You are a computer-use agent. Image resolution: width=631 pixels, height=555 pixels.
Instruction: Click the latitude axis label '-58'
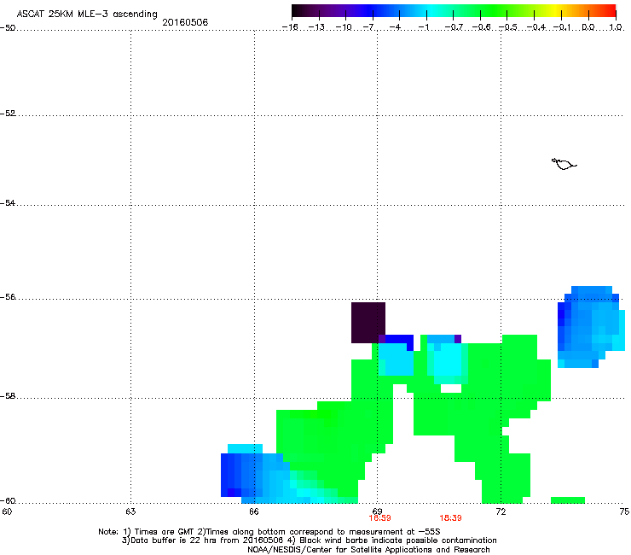[x=8, y=396]
